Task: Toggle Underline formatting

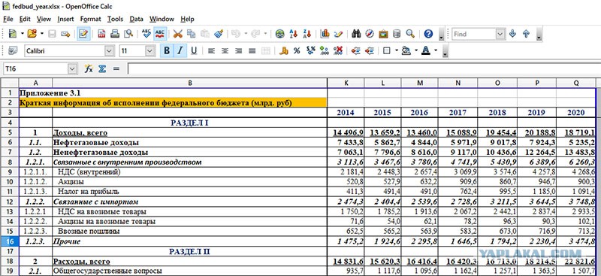Action: (194, 50)
